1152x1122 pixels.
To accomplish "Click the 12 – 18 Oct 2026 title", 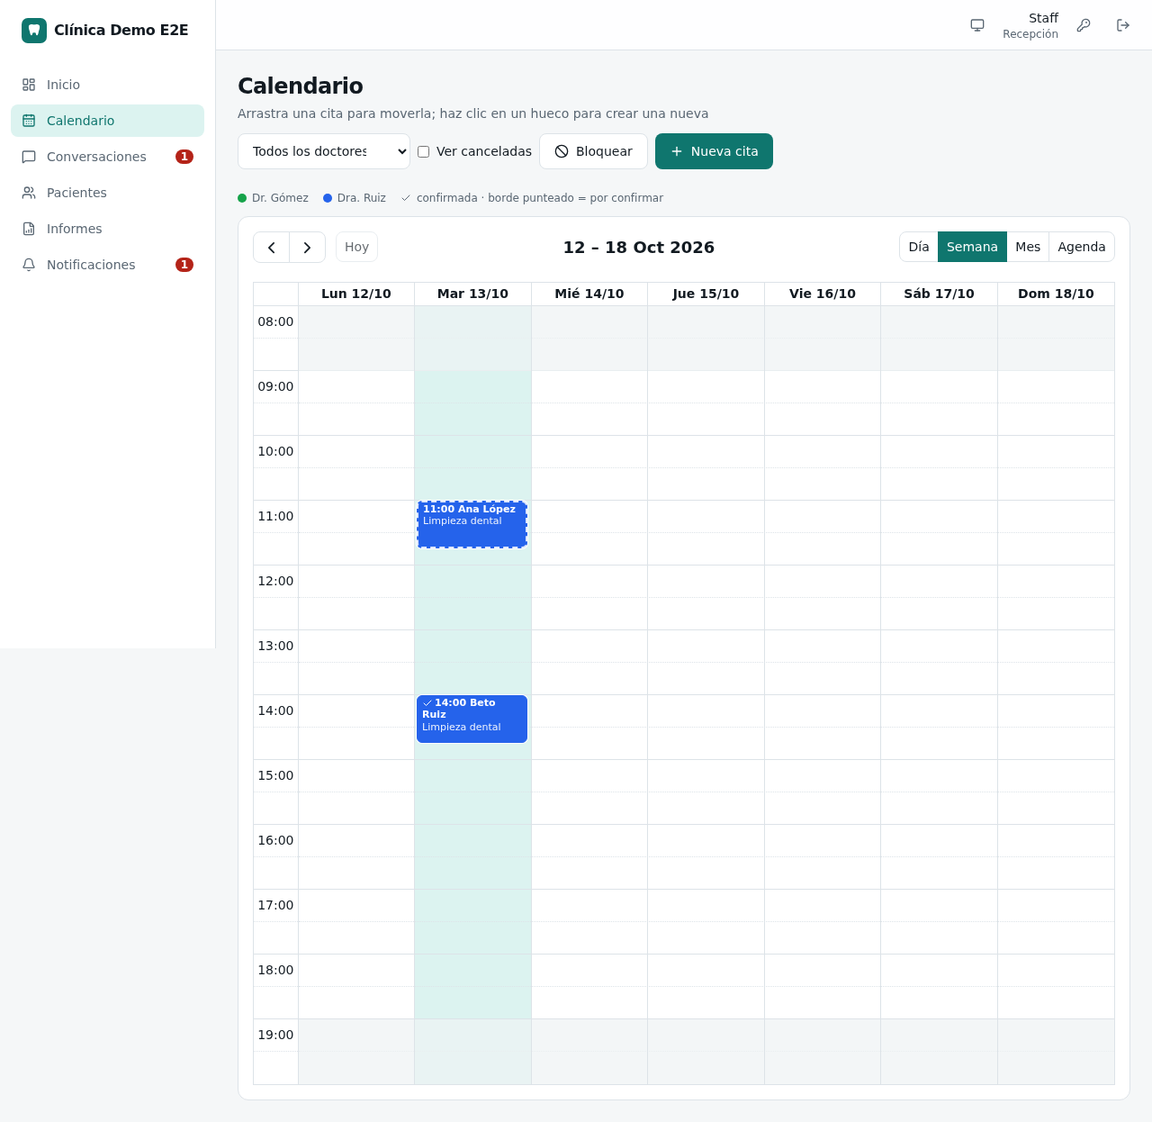I will (x=639, y=248).
